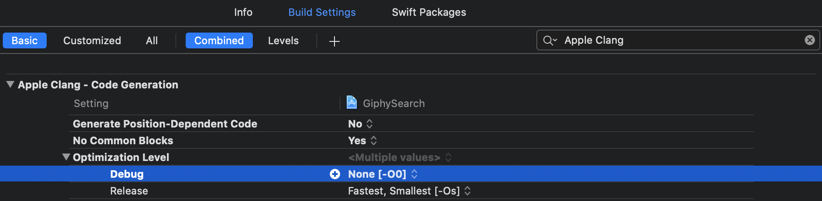Open the Optimization Level Multiple values popup
The height and width of the screenshot is (201, 822).
(448, 157)
